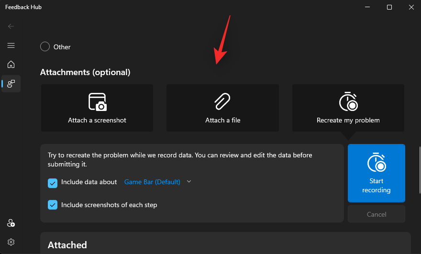421x254 pixels.
Task: Uncheck the Include data about checkbox
Action: 53,182
